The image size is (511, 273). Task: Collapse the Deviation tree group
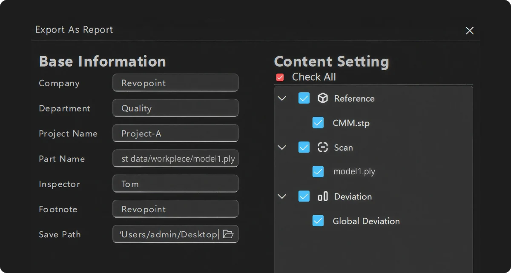point(282,196)
